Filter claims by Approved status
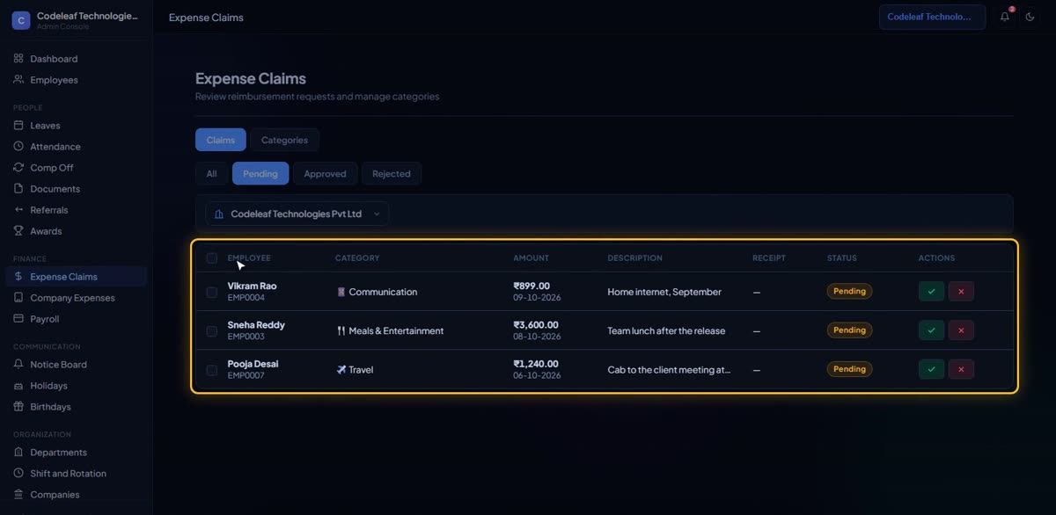This screenshot has height=515, width=1056. pos(325,173)
